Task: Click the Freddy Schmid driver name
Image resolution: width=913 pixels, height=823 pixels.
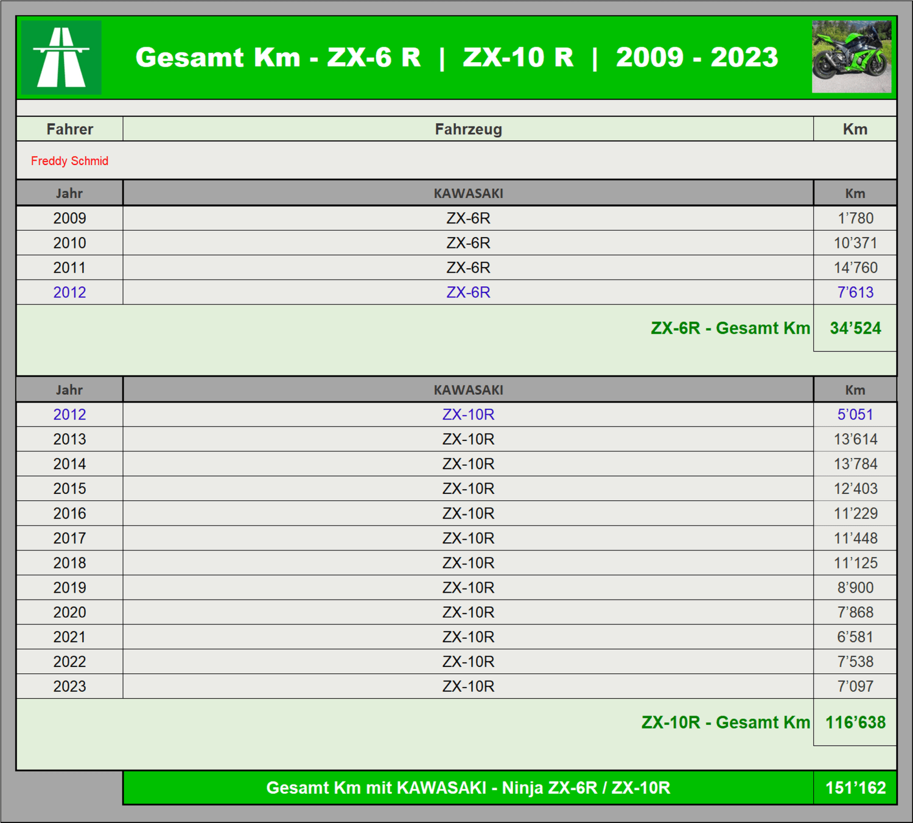Action: 69,161
